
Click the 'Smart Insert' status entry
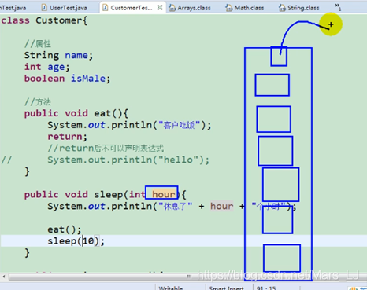[x=226, y=288]
